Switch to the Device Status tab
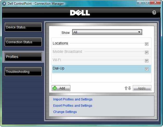This screenshot has height=127, width=163. point(23,27)
